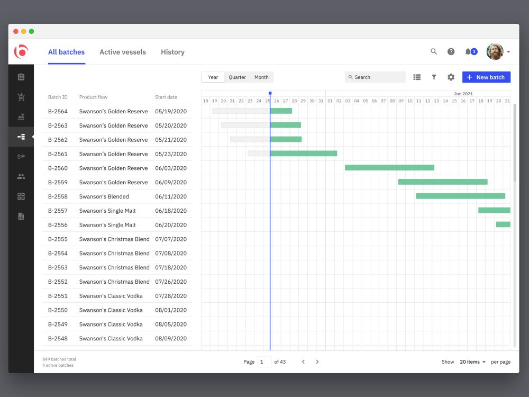529x397 pixels.
Task: Go to next page arrow
Action: (x=317, y=362)
